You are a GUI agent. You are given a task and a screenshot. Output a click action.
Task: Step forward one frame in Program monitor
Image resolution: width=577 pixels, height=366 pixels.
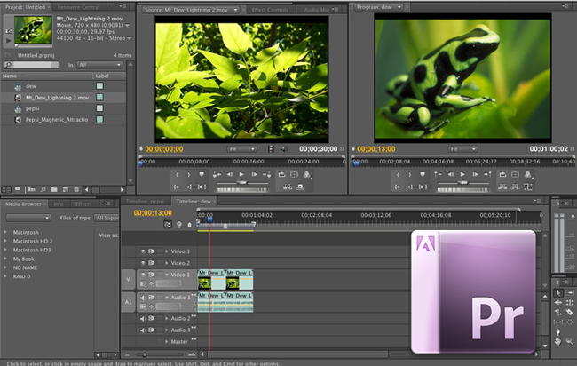pyautogui.click(x=475, y=175)
